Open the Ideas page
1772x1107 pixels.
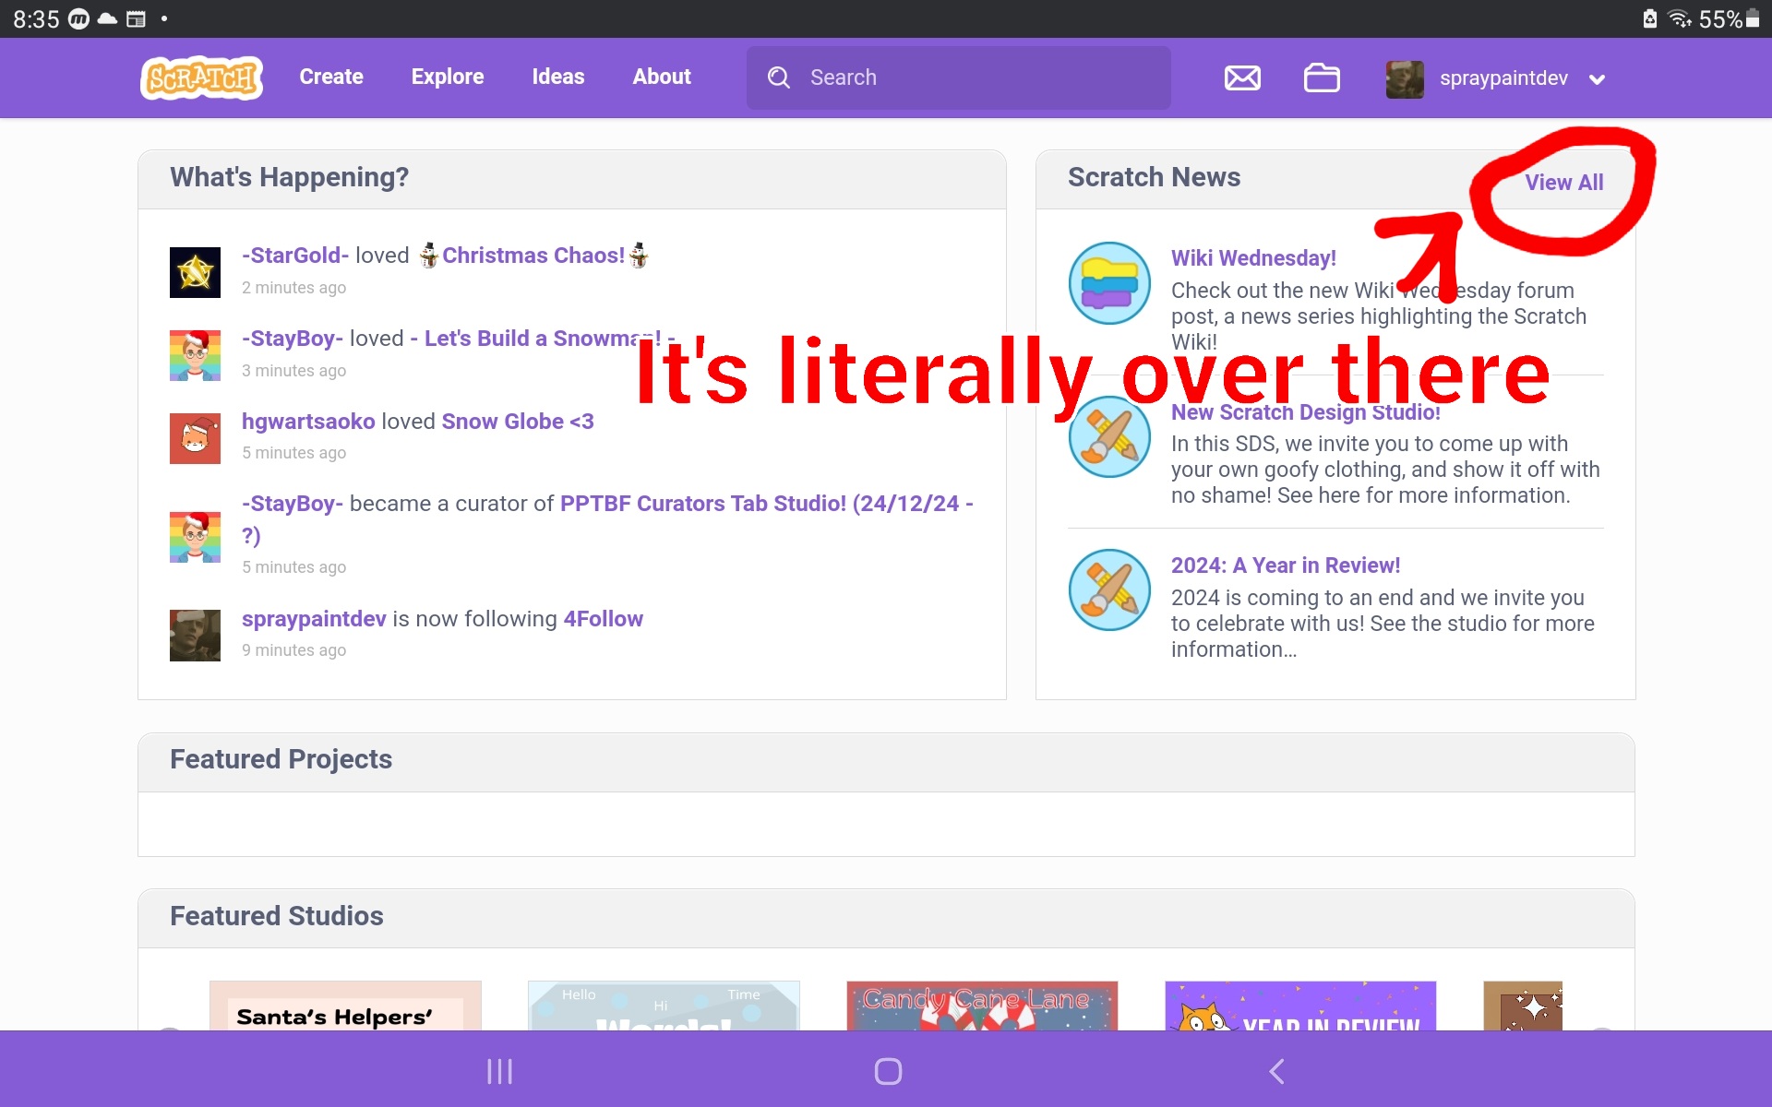click(x=557, y=77)
